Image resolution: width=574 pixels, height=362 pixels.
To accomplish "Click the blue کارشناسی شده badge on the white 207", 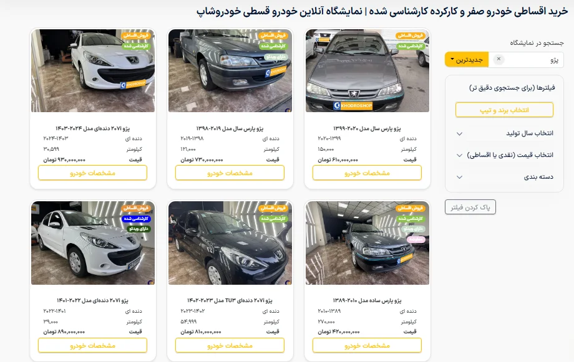I will click(136, 219).
